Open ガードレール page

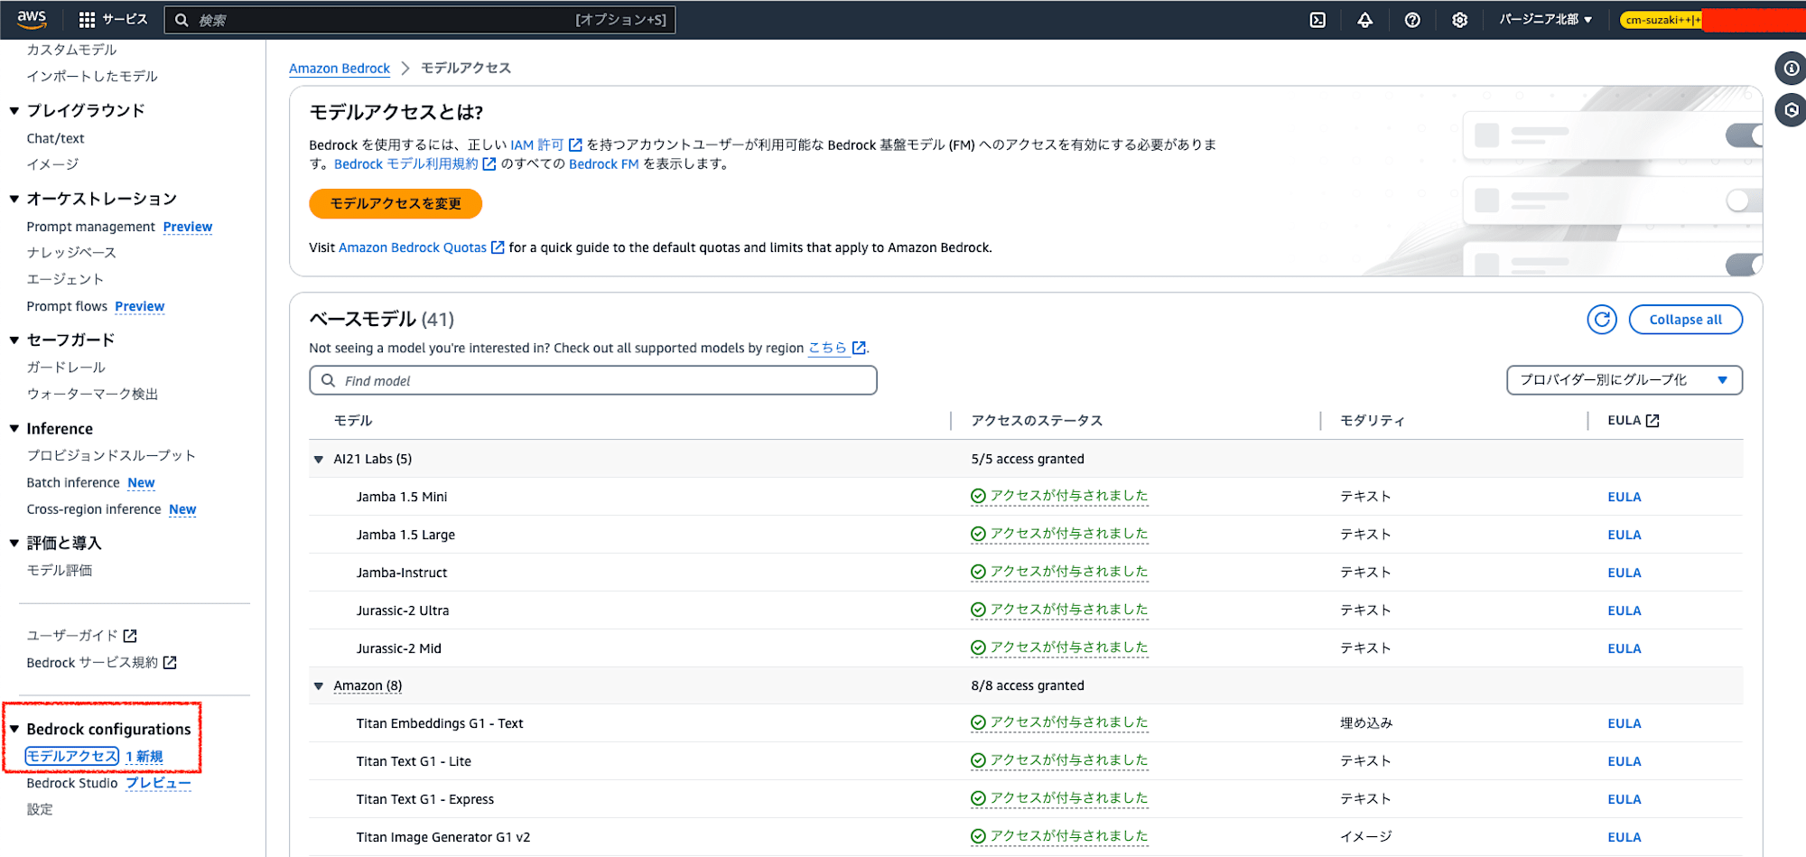(66, 368)
